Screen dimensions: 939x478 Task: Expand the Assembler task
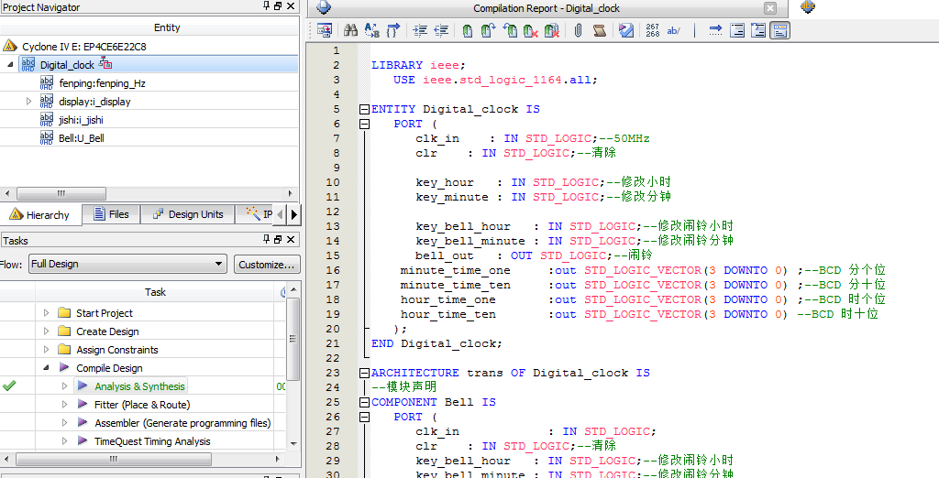click(65, 422)
